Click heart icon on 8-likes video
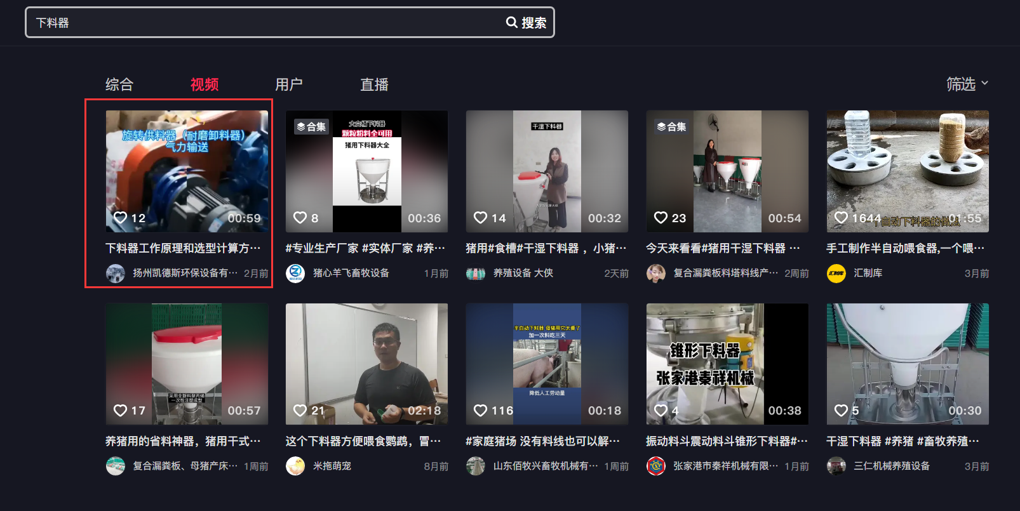1020x511 pixels. tap(300, 218)
